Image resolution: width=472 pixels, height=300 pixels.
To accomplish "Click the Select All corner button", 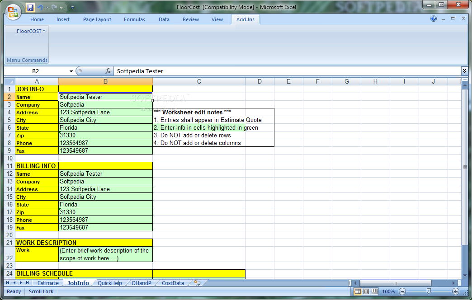I will (x=9, y=81).
